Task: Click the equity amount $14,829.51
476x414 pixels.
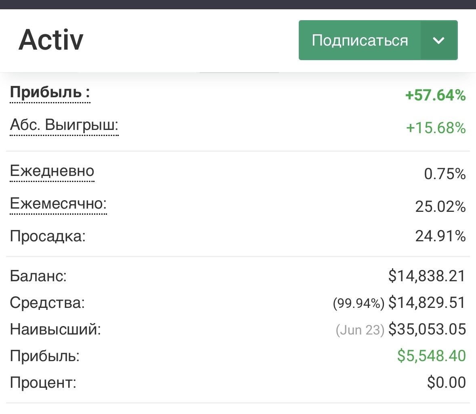Action: (427, 303)
